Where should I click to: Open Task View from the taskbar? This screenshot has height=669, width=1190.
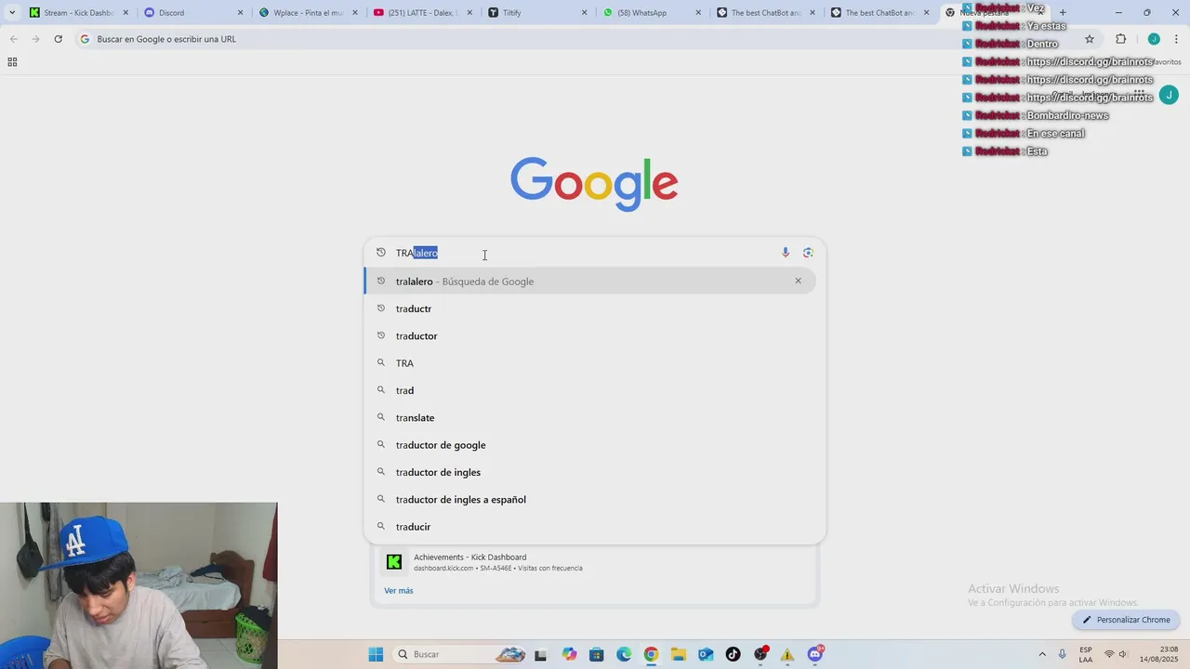click(540, 654)
